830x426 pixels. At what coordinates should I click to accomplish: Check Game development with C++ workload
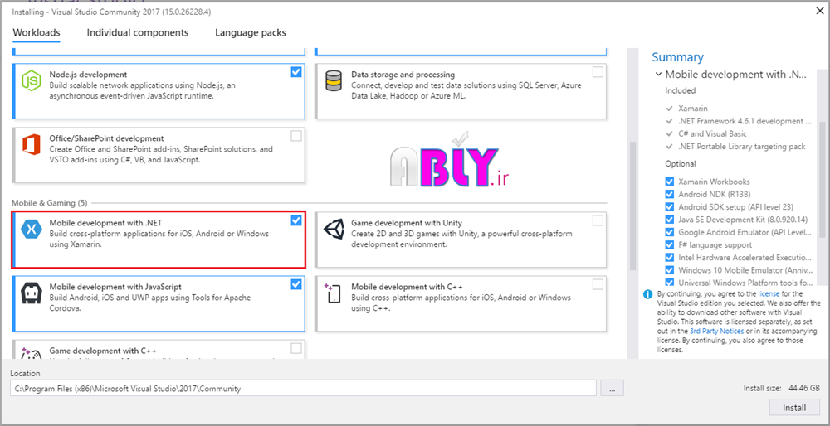click(296, 349)
